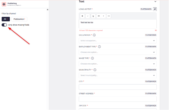Select the All channel filter
Viewport: 169px width, 110px height.
(6, 19)
